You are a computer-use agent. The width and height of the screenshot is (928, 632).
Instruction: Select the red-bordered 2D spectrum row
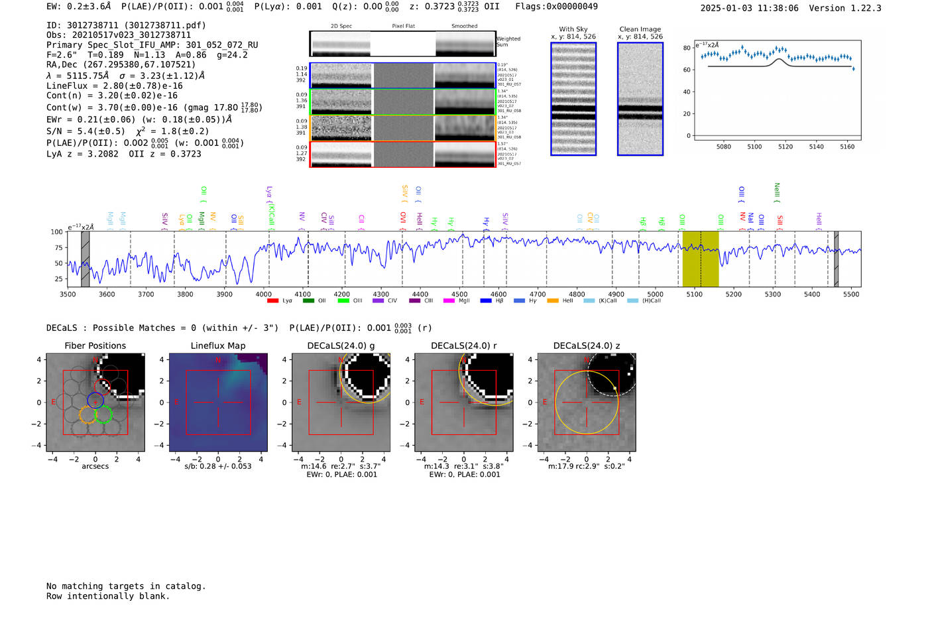click(x=402, y=154)
